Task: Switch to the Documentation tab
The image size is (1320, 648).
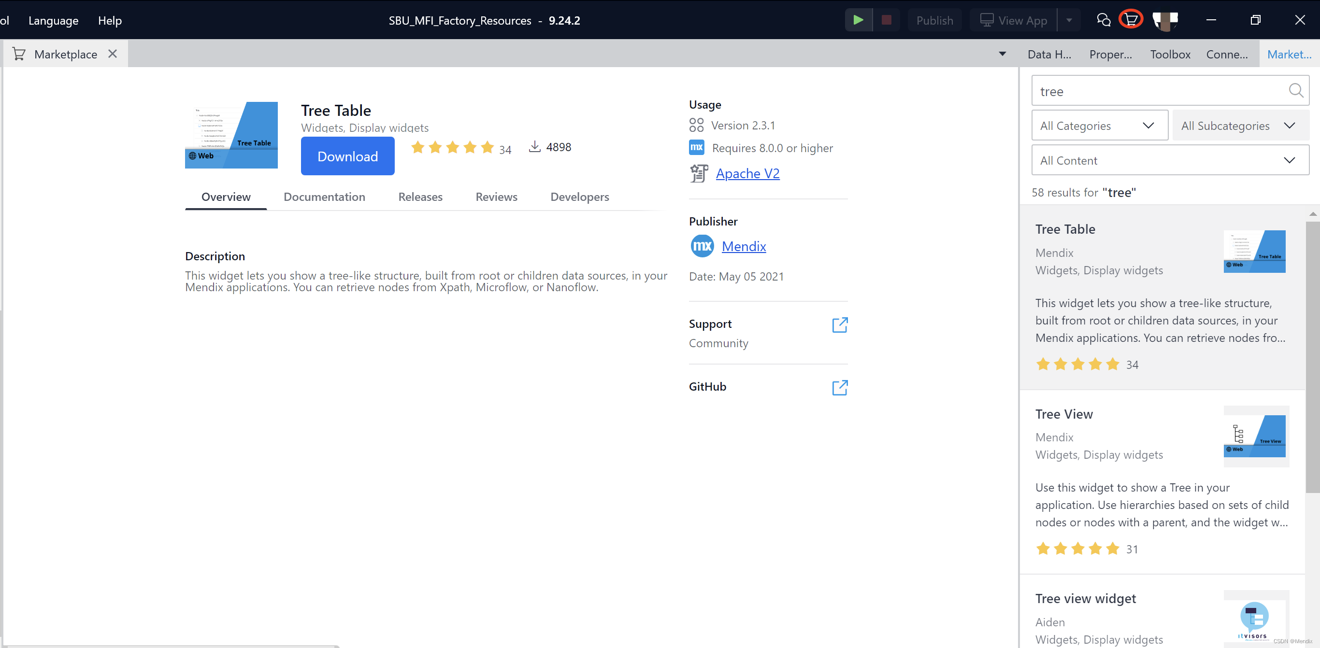Action: (x=324, y=197)
